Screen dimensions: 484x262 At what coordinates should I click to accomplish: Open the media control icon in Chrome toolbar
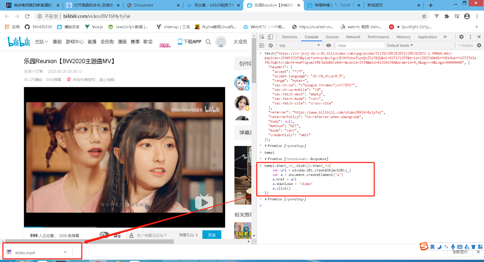pyautogui.click(x=457, y=16)
